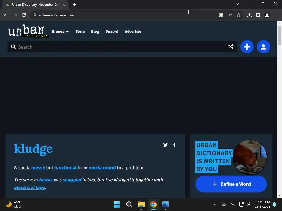Open Chrome profile menu

pos(267,15)
